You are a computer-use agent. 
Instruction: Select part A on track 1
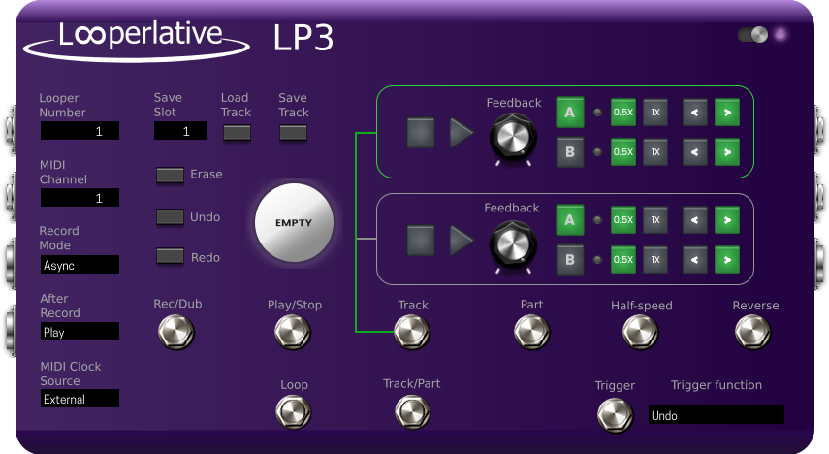(x=570, y=113)
